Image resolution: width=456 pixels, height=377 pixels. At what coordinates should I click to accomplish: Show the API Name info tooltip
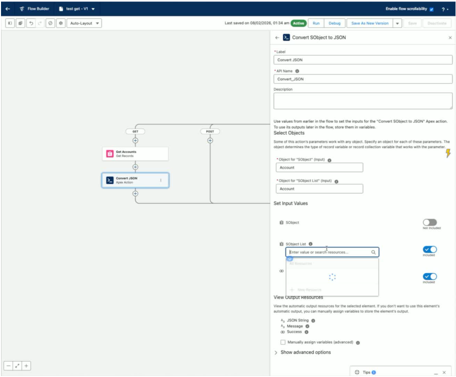click(x=297, y=71)
